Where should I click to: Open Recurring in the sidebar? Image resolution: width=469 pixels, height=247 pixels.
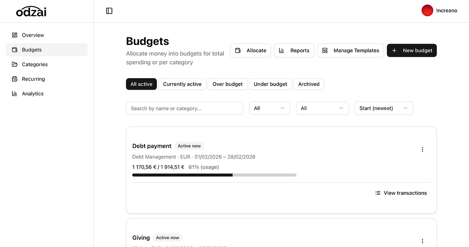[47, 79]
